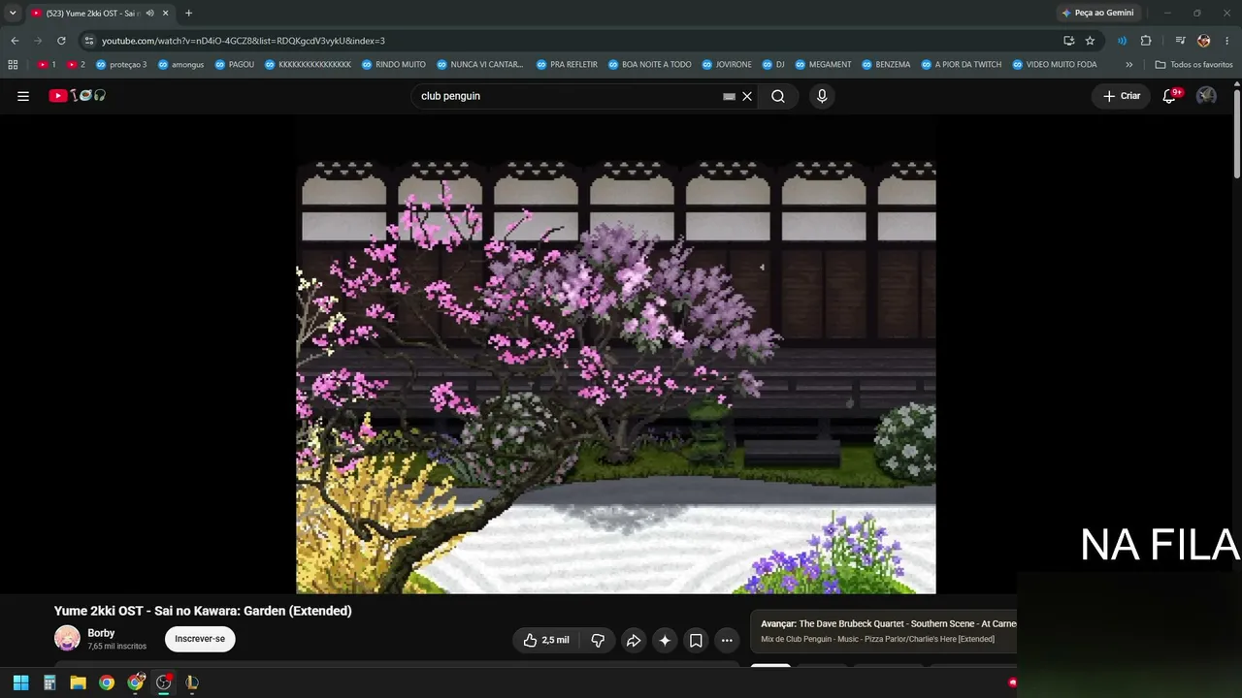Subscribe with the Inscrever-se button
The image size is (1242, 698).
(x=200, y=639)
